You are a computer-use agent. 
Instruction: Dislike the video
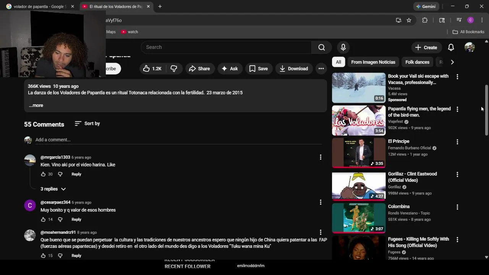(174, 69)
